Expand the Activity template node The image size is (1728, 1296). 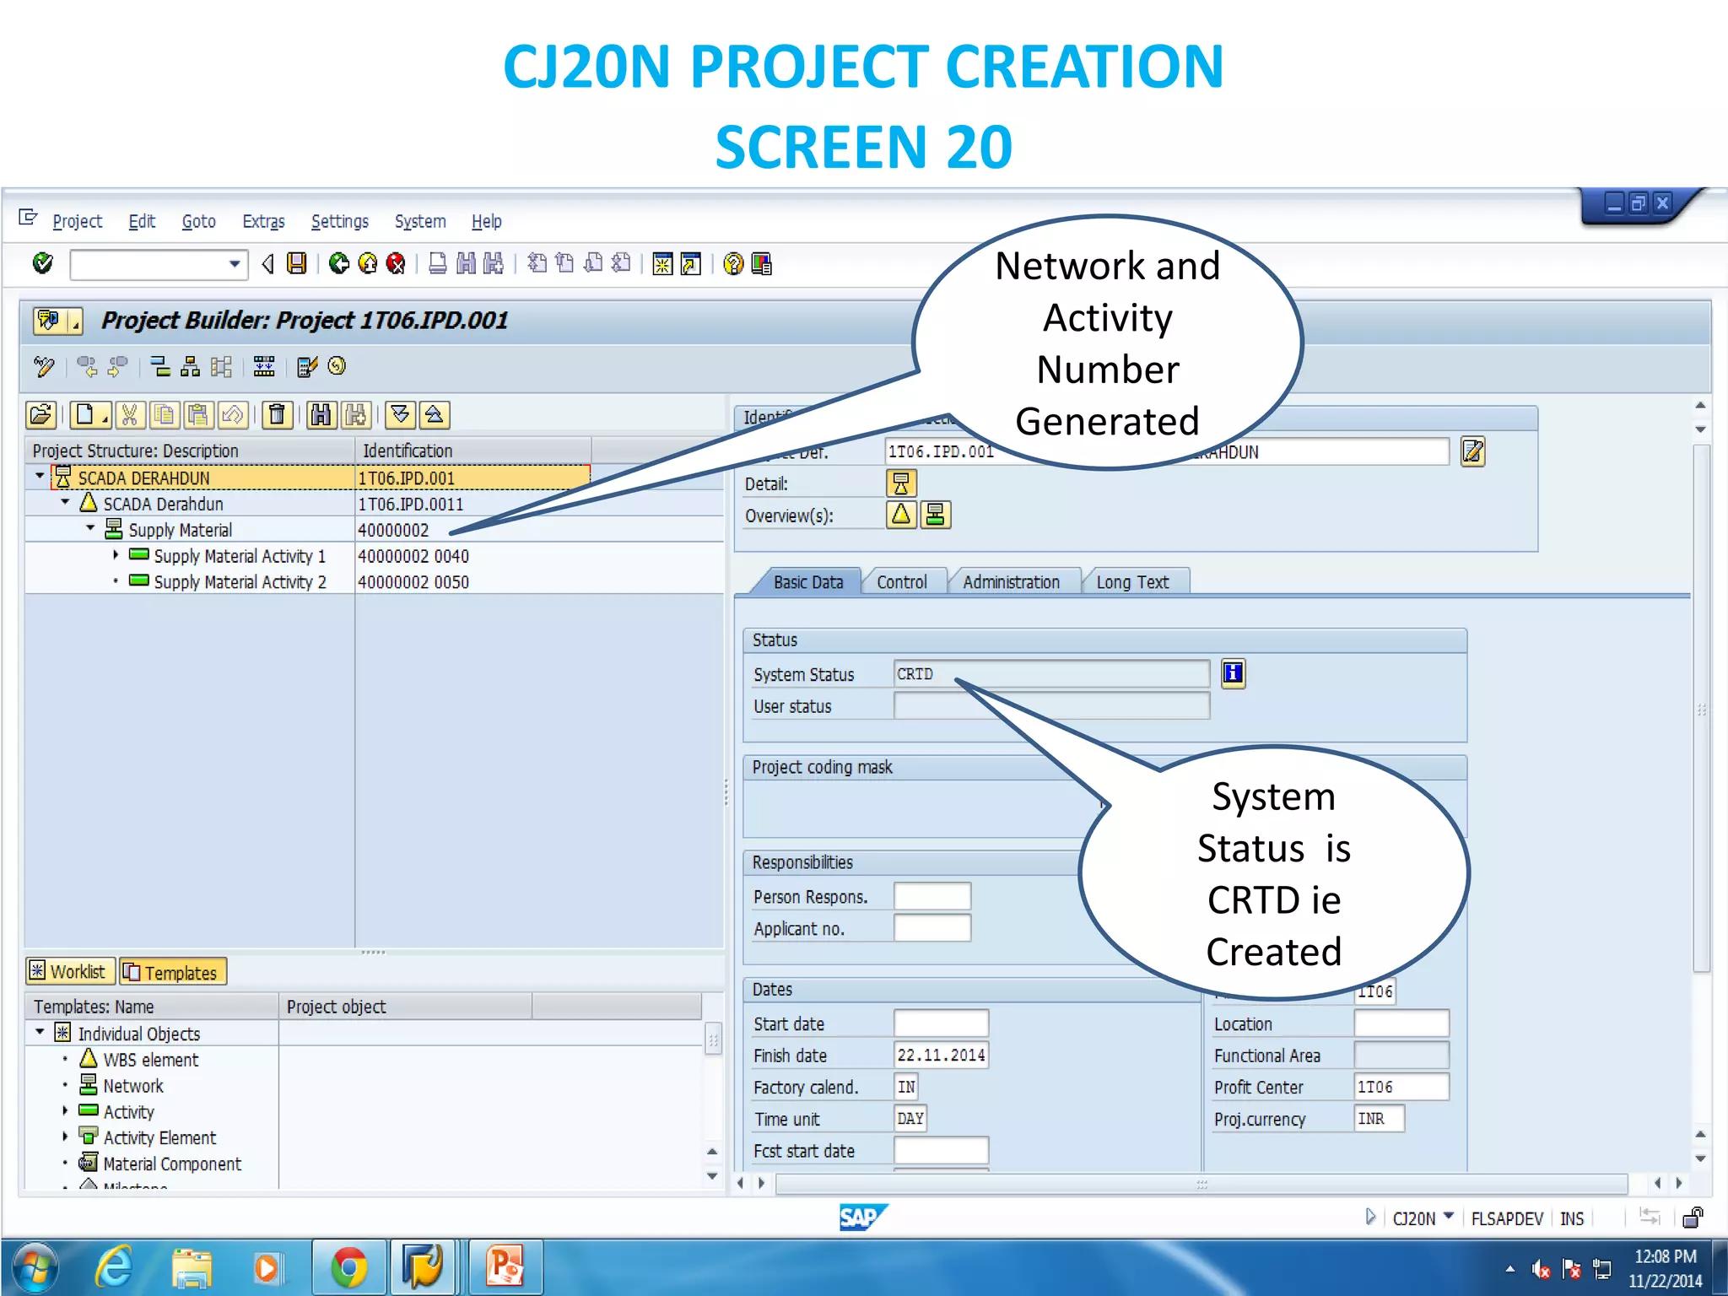point(65,1110)
